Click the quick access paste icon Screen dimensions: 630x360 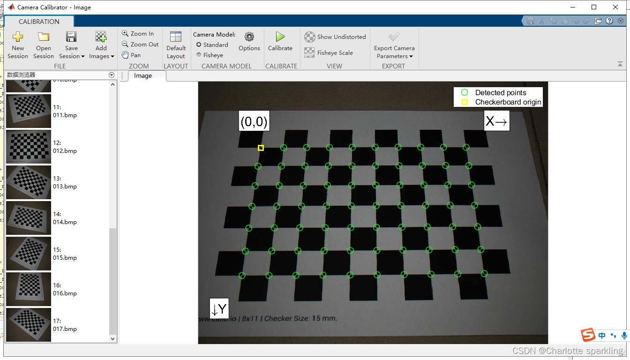(564, 21)
